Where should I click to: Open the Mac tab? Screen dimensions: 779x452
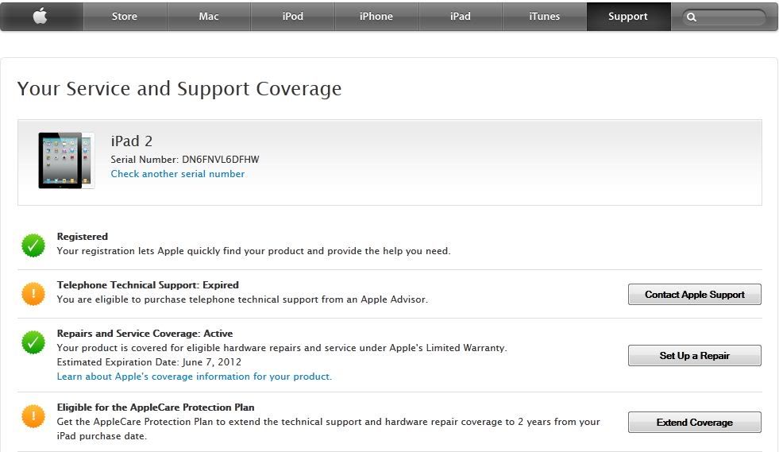coord(209,17)
